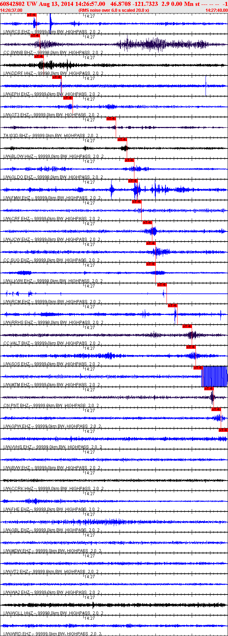Select the red pick flag on the I03D BHZ trace

tap(111, 119)
